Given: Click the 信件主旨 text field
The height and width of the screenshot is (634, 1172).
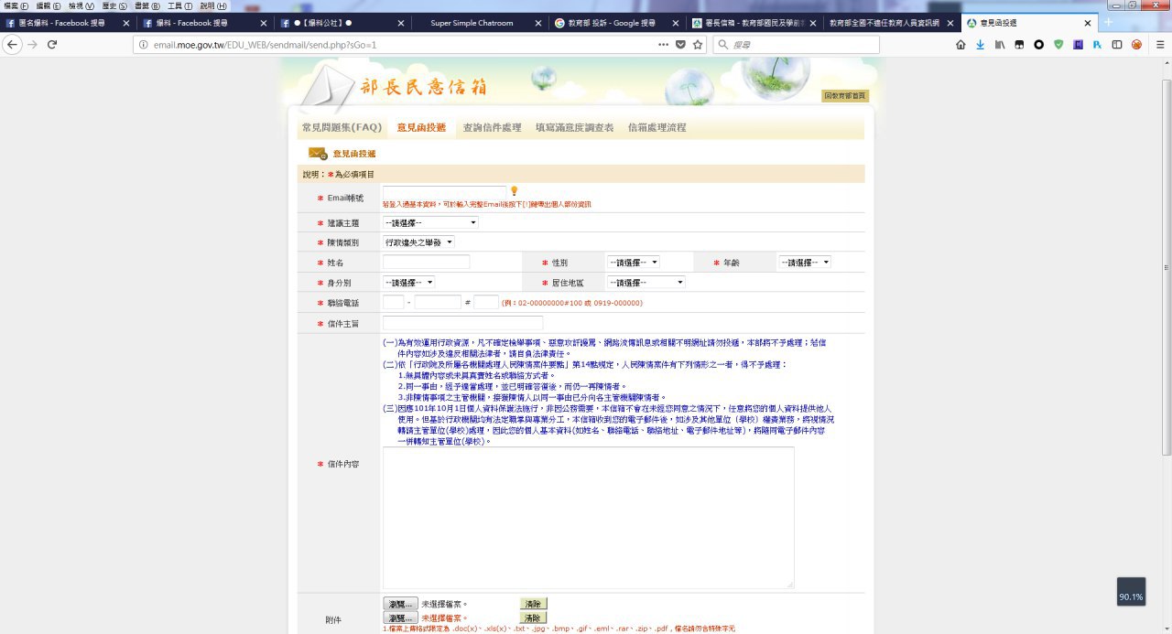Looking at the screenshot, I should point(462,323).
